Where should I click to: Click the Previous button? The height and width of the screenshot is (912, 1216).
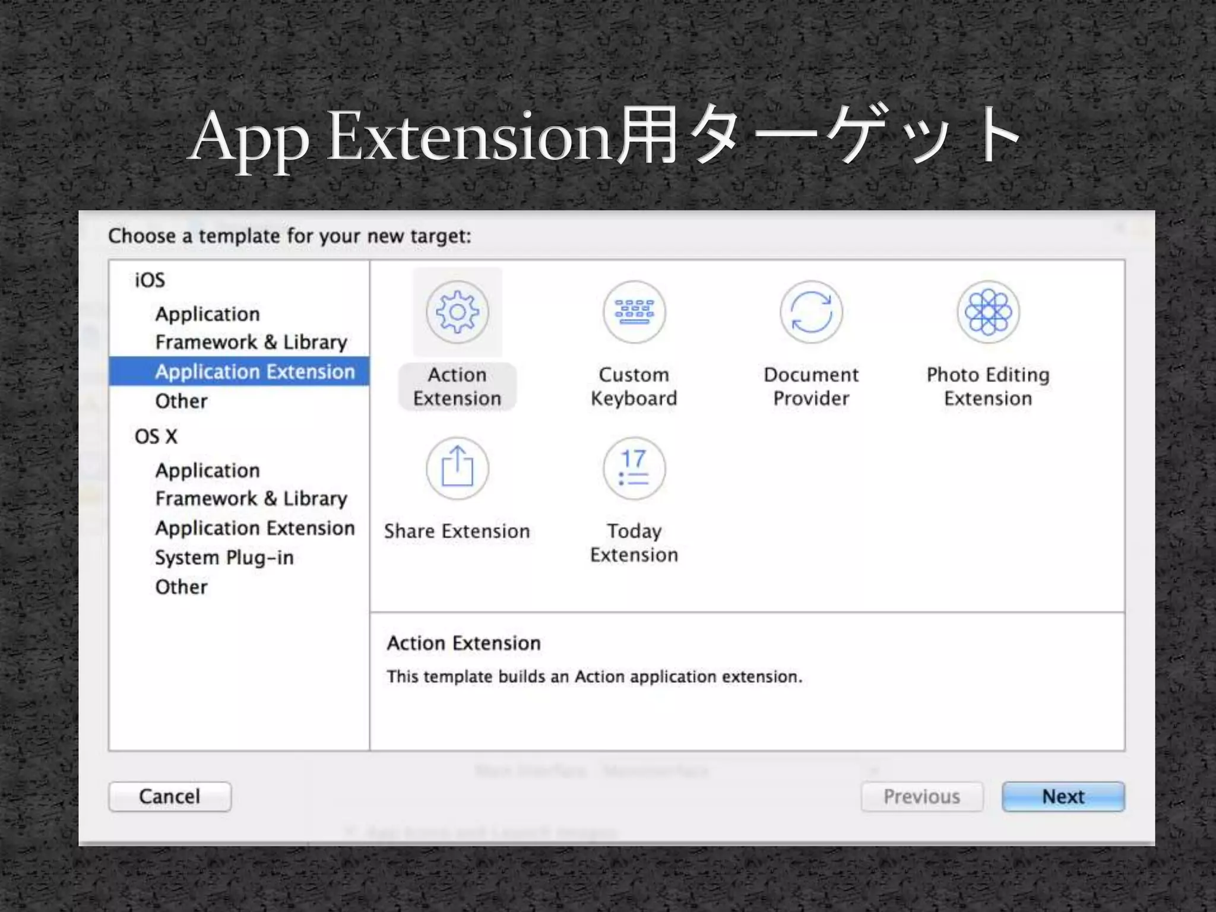[x=921, y=796]
